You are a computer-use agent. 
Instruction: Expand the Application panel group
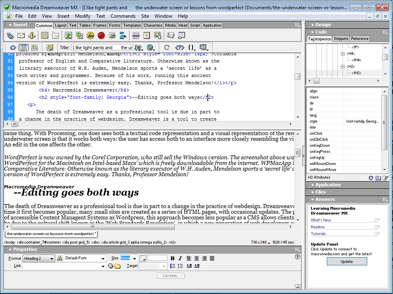(313, 185)
